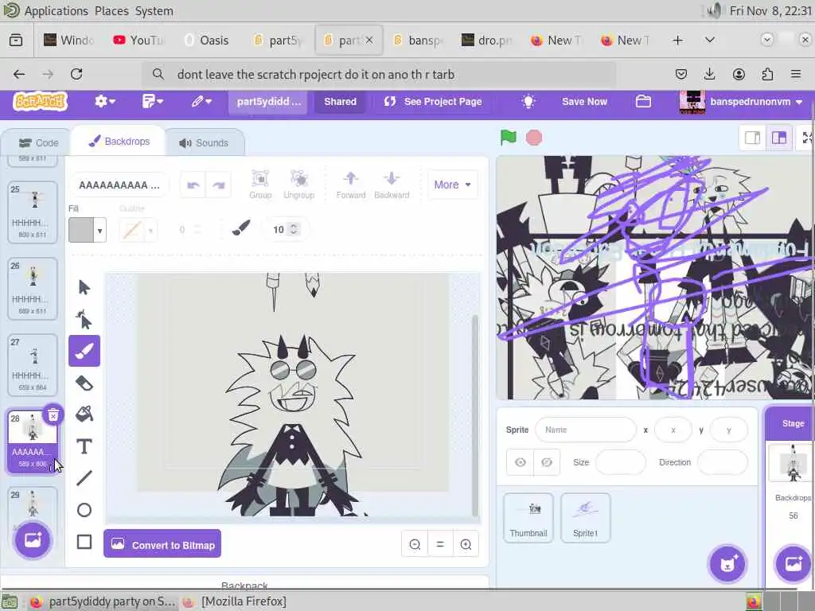The height and width of the screenshot is (611, 815).
Task: Zoom in within the paint editor
Action: [466, 544]
